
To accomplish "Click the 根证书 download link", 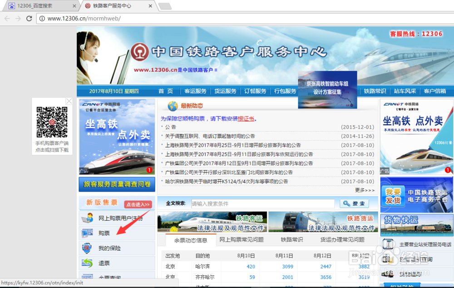I will (x=246, y=119).
